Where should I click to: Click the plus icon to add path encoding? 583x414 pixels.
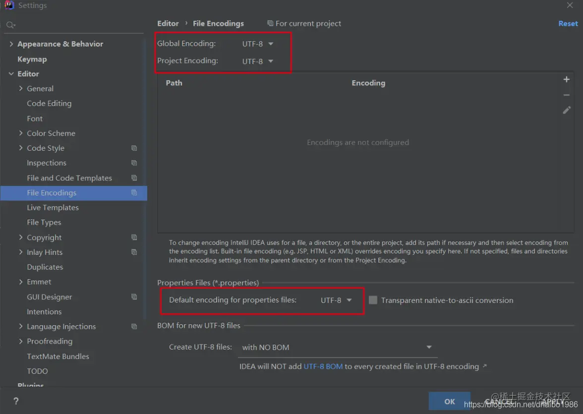coord(566,79)
